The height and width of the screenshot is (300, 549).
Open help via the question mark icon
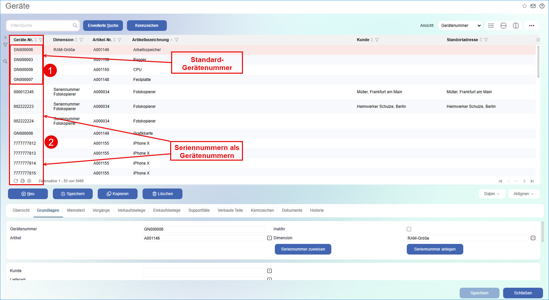pyautogui.click(x=542, y=6)
